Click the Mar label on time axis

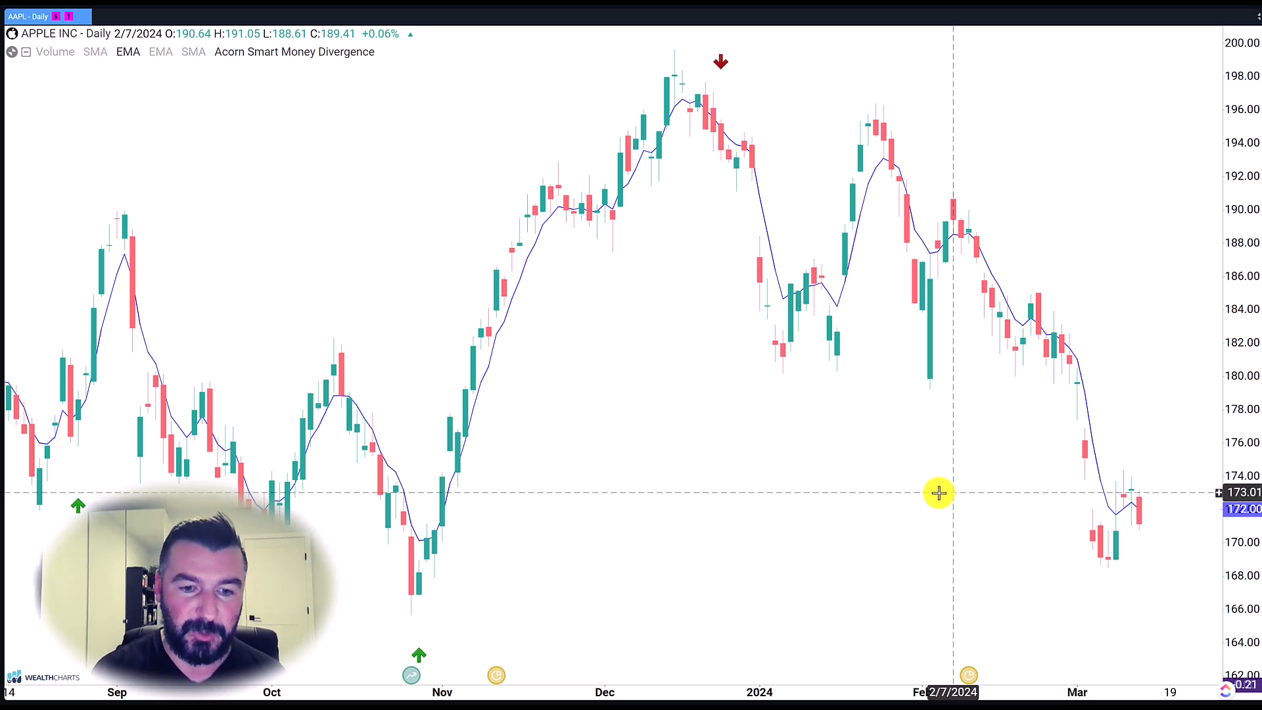[x=1077, y=692]
